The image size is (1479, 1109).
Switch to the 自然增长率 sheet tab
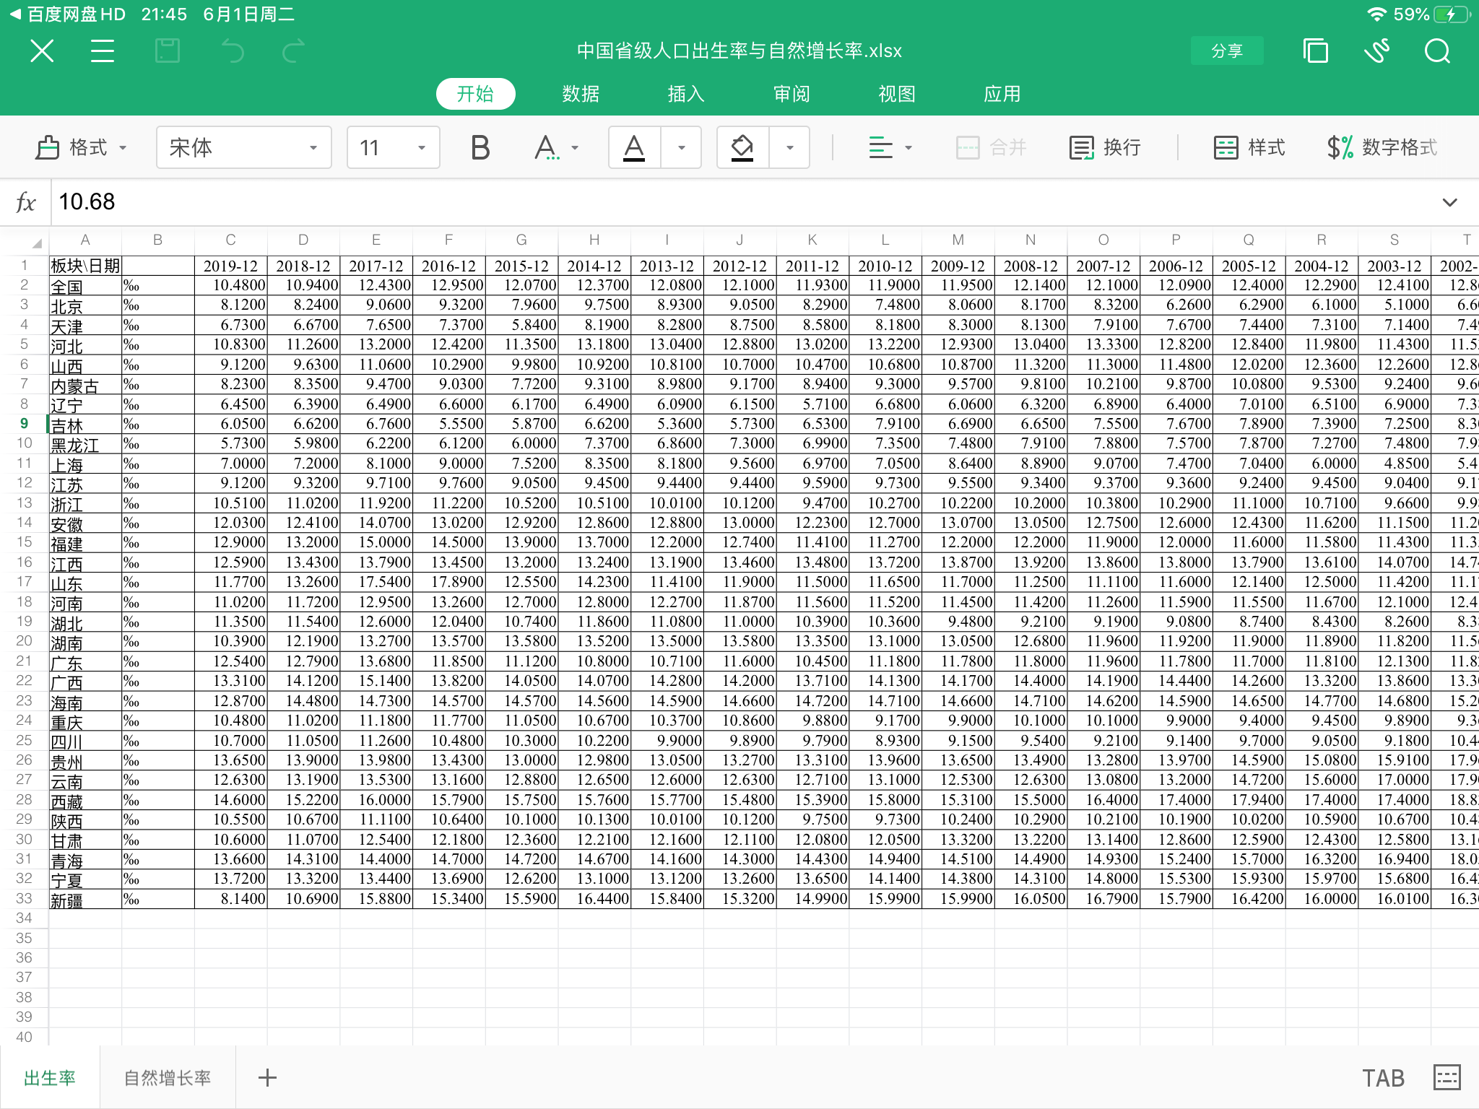pyautogui.click(x=168, y=1078)
